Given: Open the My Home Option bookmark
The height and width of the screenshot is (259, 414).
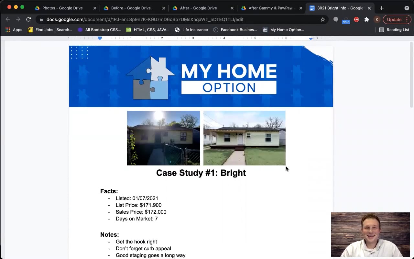Looking at the screenshot, I should (x=284, y=30).
